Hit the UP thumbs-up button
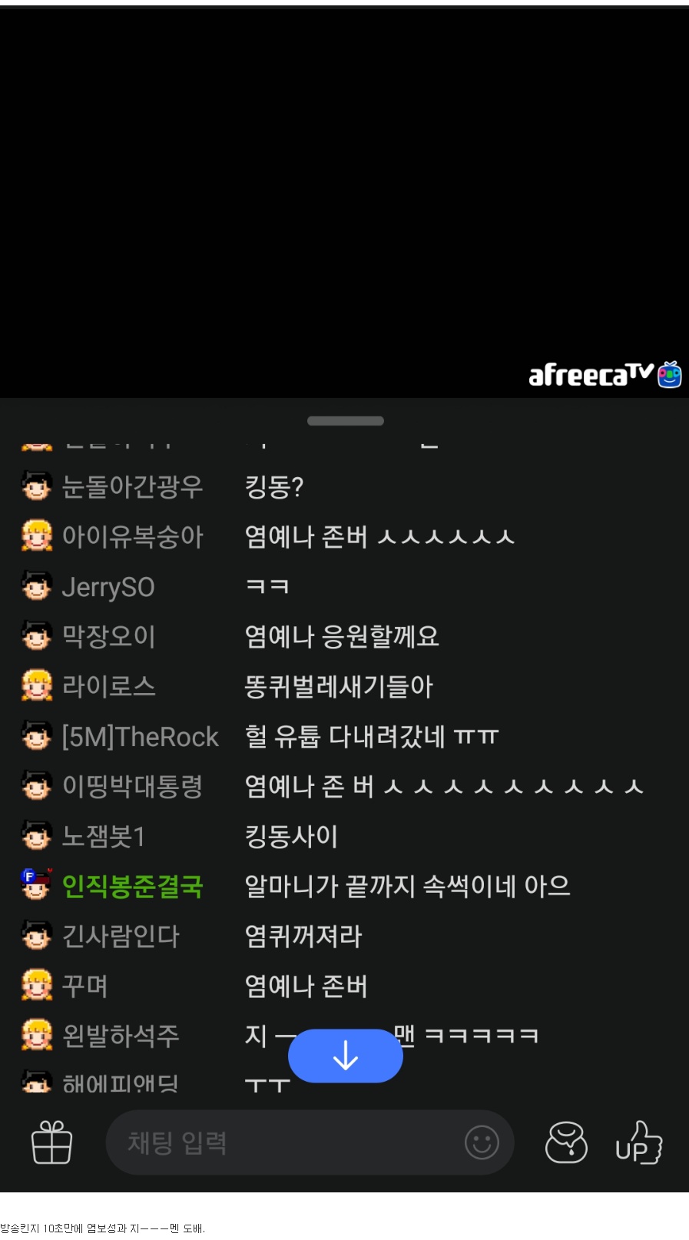The image size is (689, 1240). pos(638,1142)
